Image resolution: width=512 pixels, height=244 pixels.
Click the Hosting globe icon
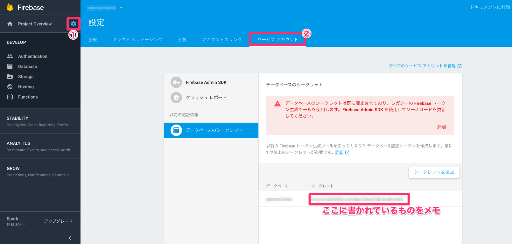10,87
